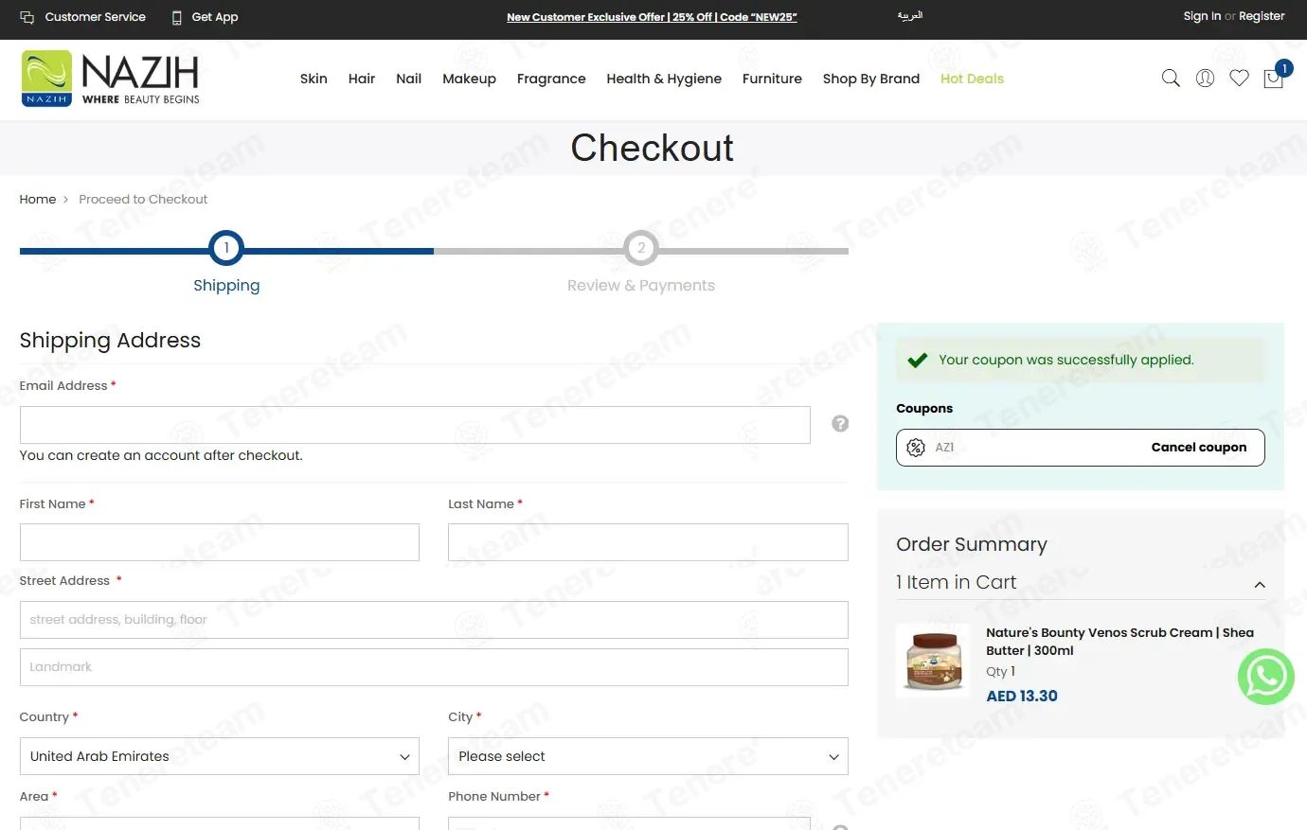Switch language to Arabic
The height and width of the screenshot is (830, 1307).
pos(910,16)
